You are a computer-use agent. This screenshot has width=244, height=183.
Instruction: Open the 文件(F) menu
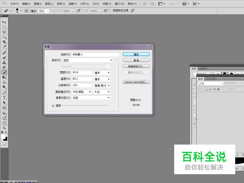[x=14, y=4]
